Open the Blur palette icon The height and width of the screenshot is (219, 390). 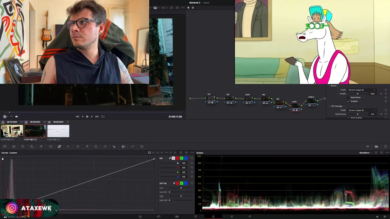point(114,147)
